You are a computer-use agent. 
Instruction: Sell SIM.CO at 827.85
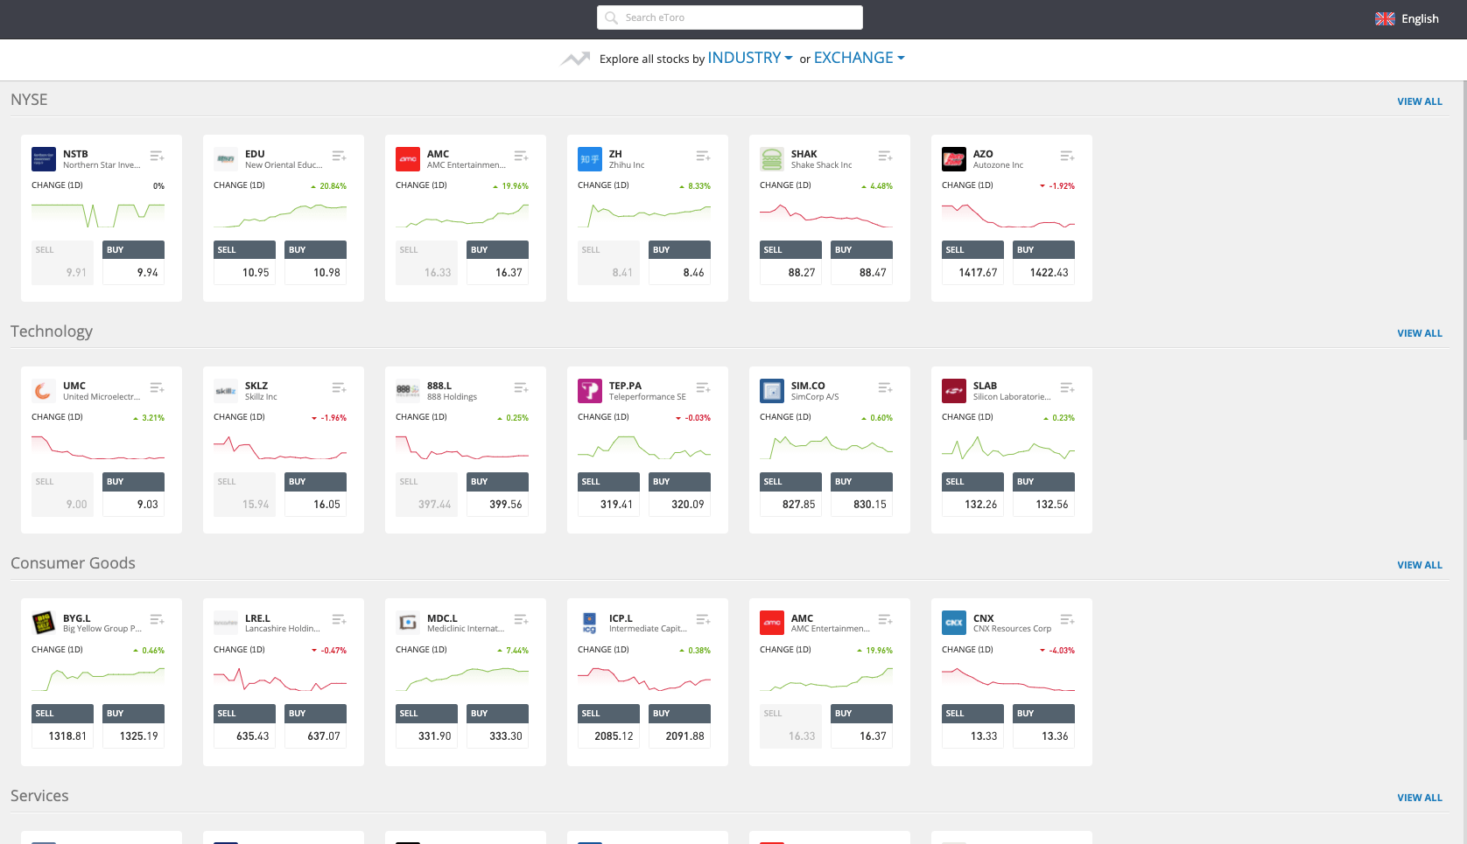[790, 494]
